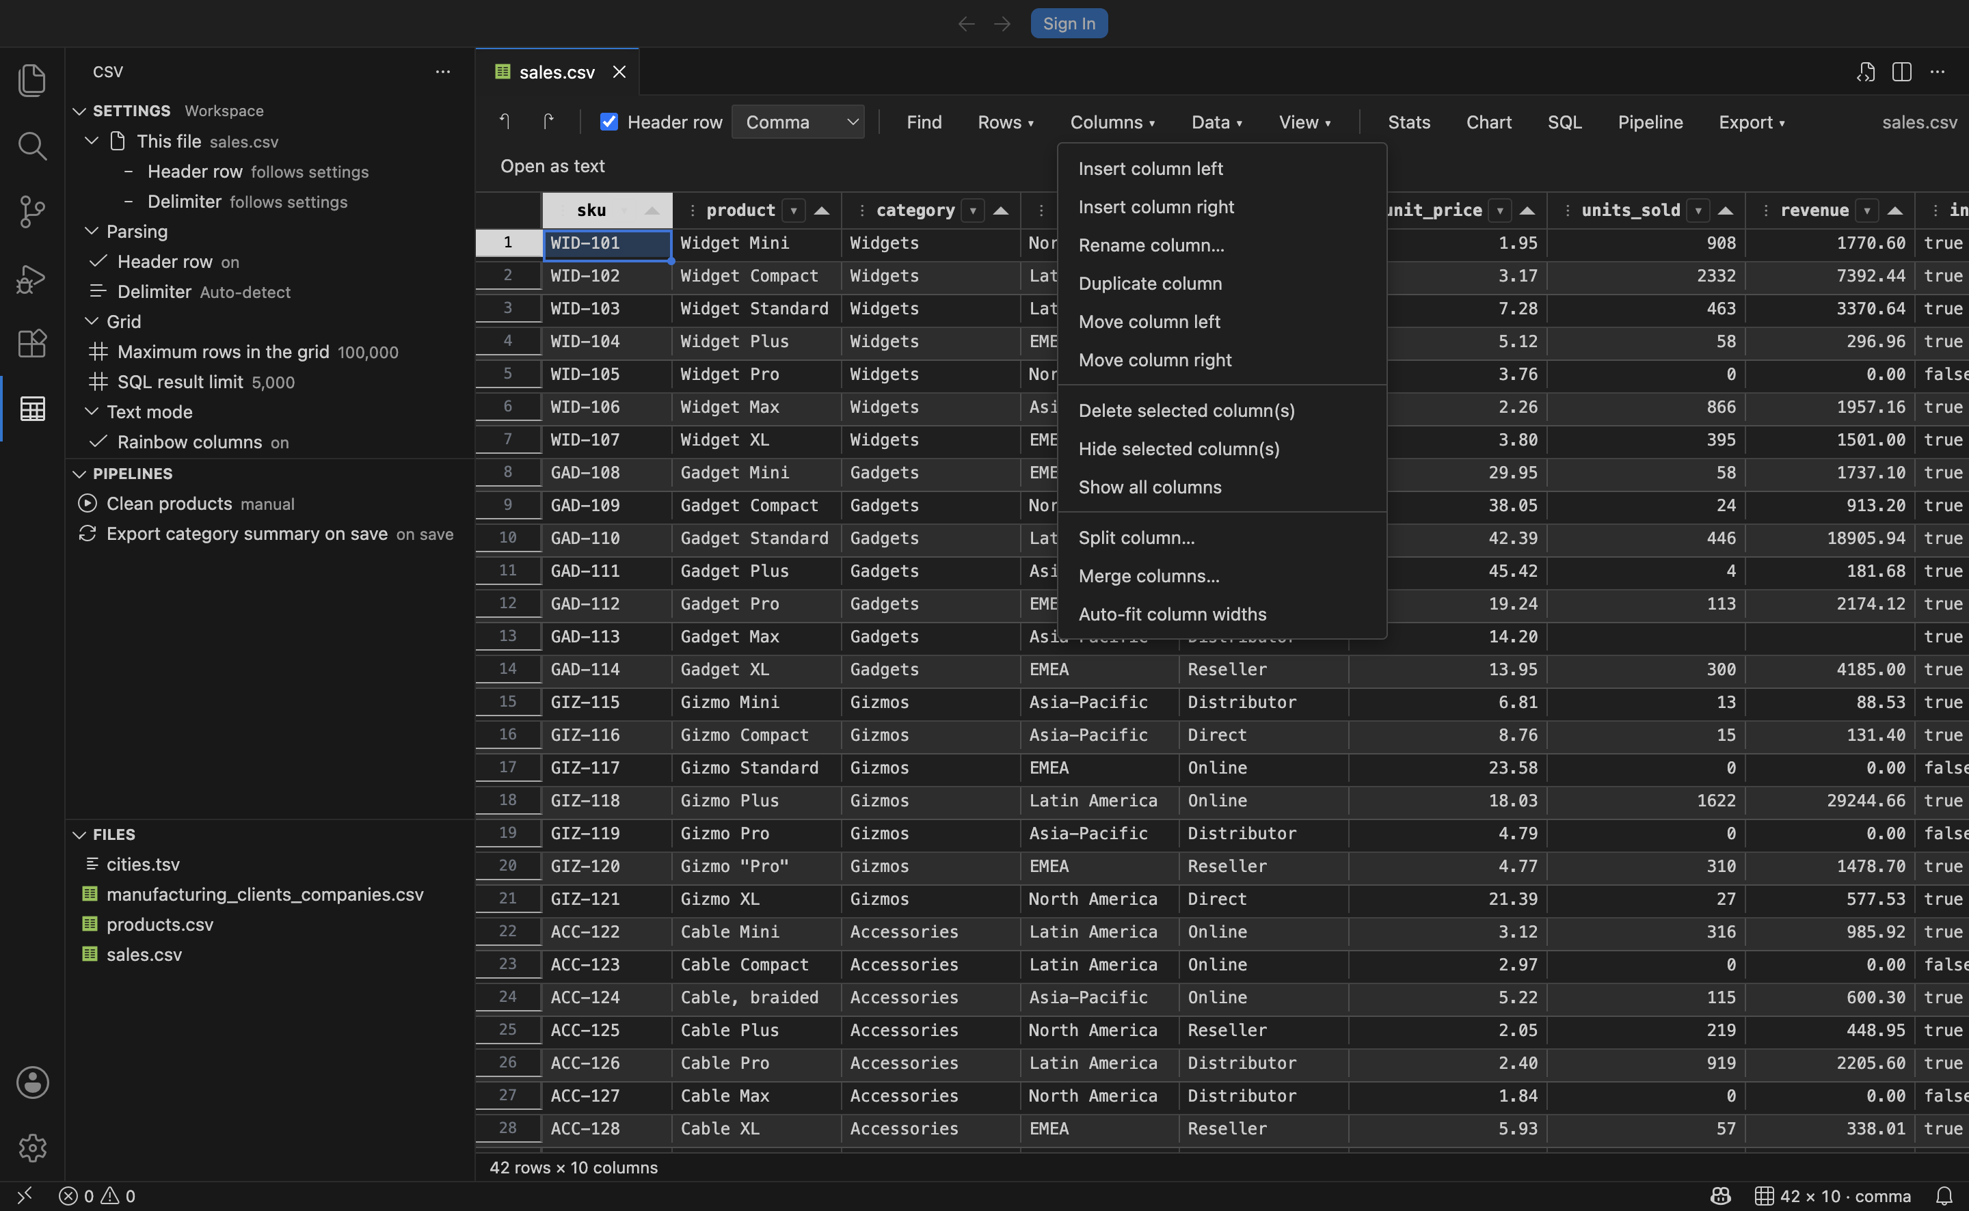This screenshot has width=1969, height=1211.
Task: Sort ascending by the product column
Action: [822, 210]
